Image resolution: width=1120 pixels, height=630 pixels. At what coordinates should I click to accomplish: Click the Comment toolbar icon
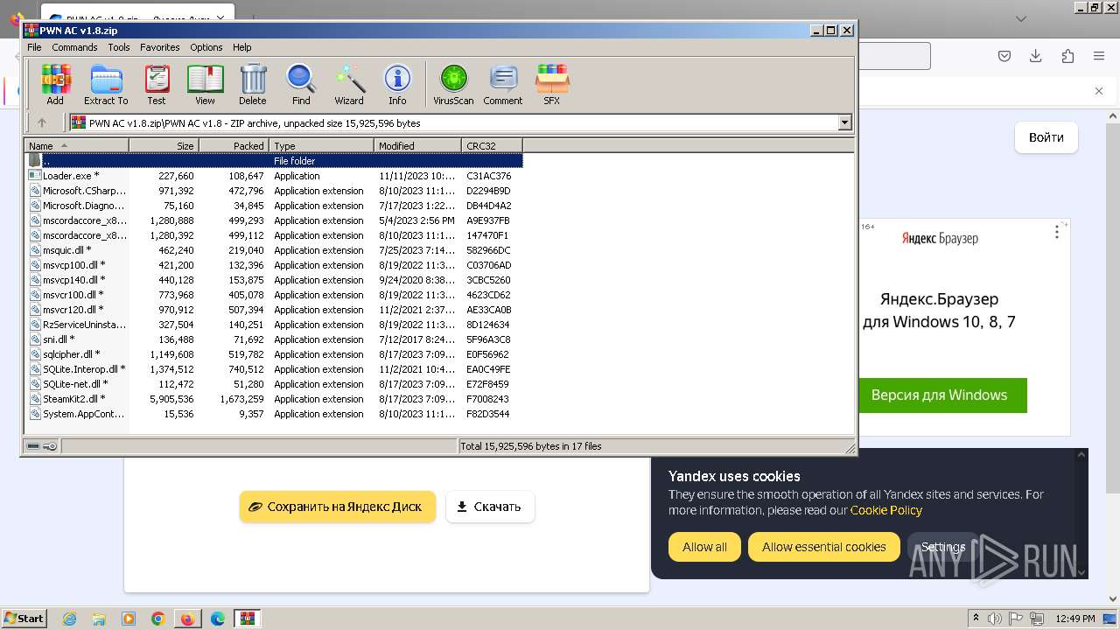click(x=503, y=84)
